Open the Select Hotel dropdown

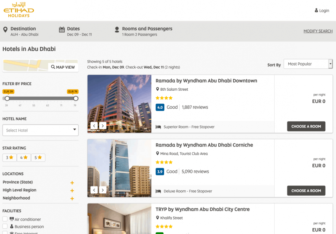click(40, 130)
